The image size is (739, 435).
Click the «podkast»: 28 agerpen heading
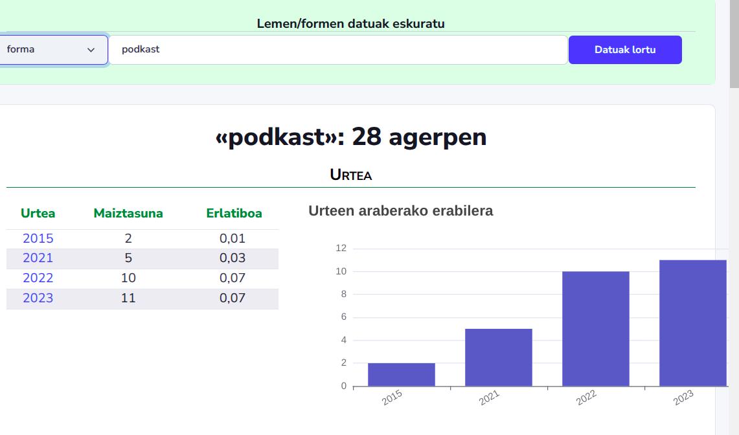(x=350, y=137)
